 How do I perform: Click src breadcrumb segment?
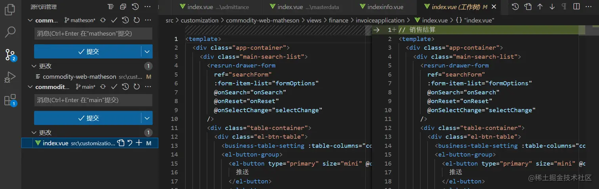tap(170, 20)
